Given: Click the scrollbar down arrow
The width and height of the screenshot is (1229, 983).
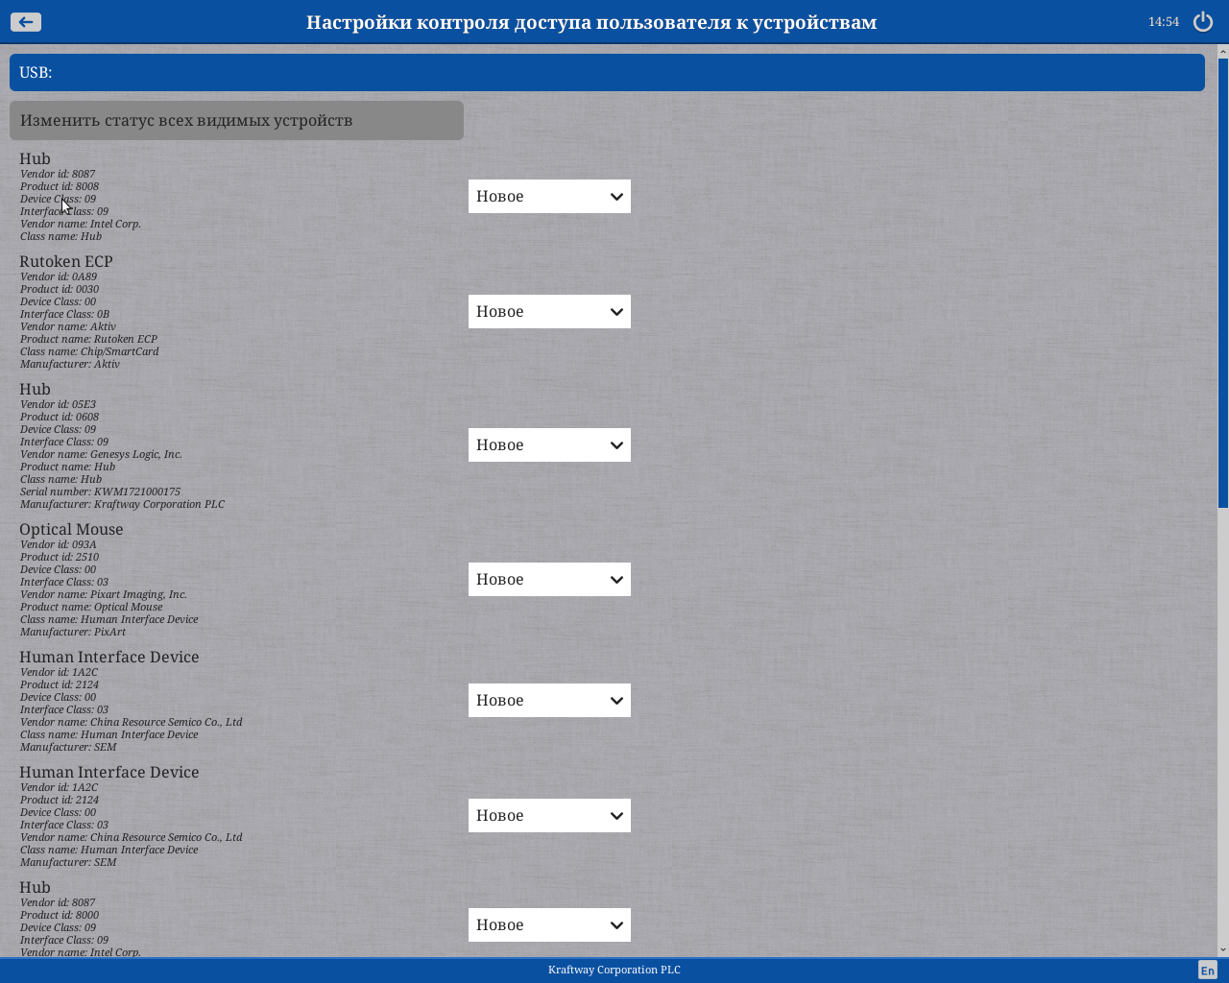Looking at the screenshot, I should (x=1222, y=949).
